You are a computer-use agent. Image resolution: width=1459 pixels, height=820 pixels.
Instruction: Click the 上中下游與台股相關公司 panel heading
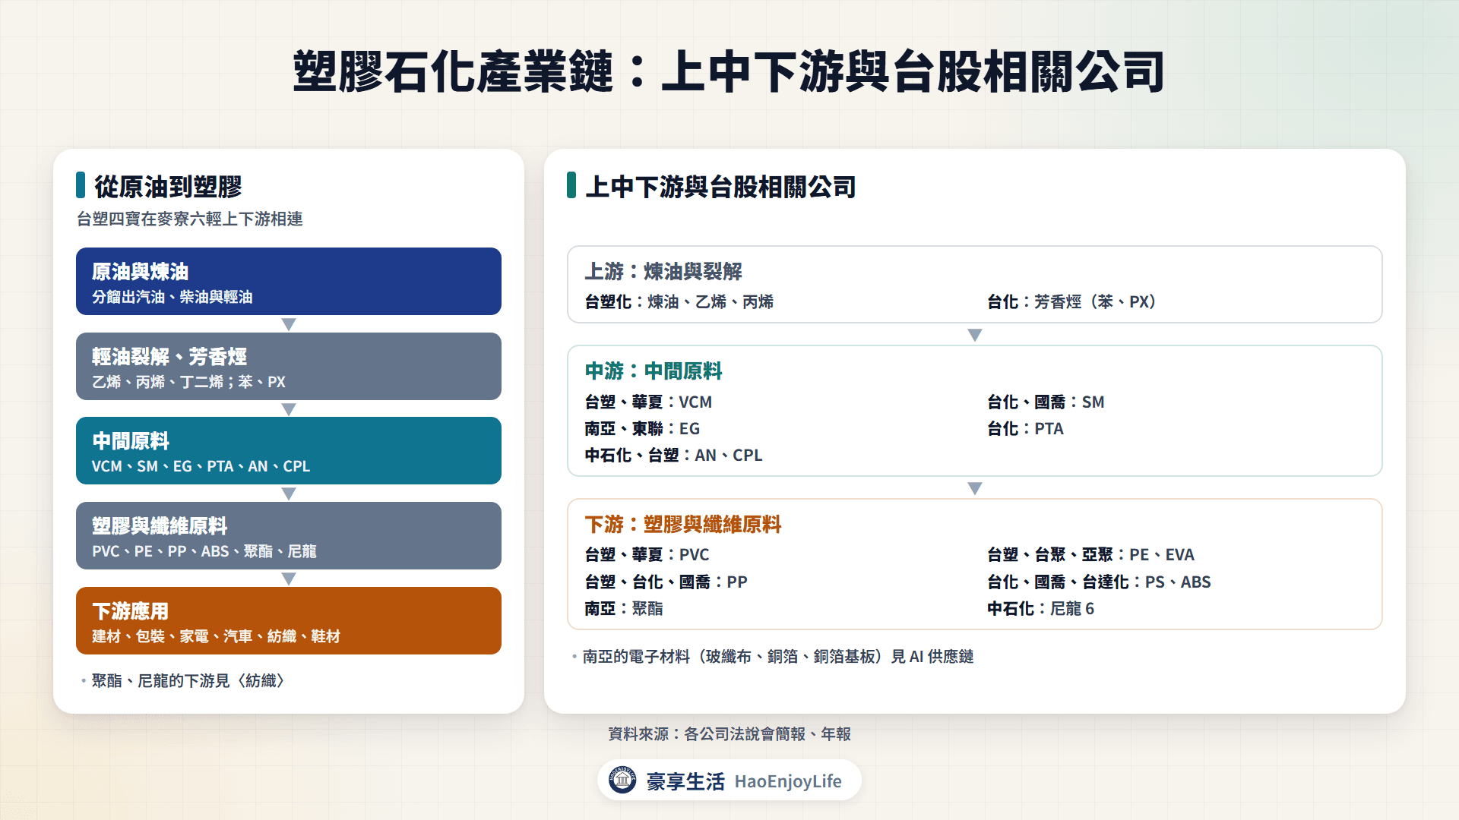(721, 186)
